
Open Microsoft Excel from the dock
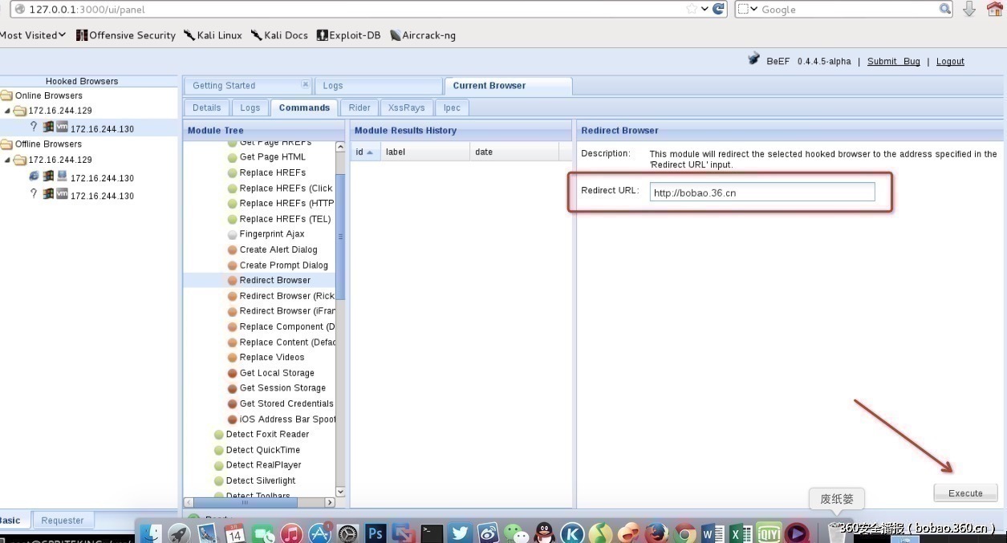click(x=741, y=533)
